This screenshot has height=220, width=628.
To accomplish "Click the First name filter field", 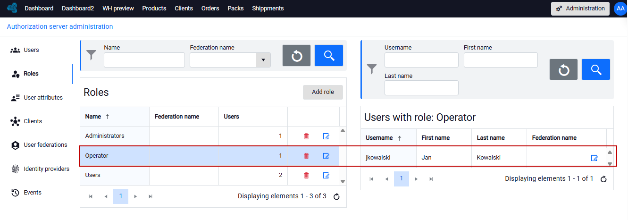I will (x=501, y=60).
